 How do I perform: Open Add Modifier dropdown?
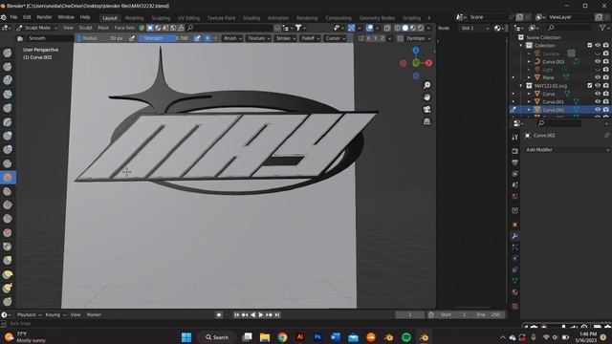coord(567,150)
